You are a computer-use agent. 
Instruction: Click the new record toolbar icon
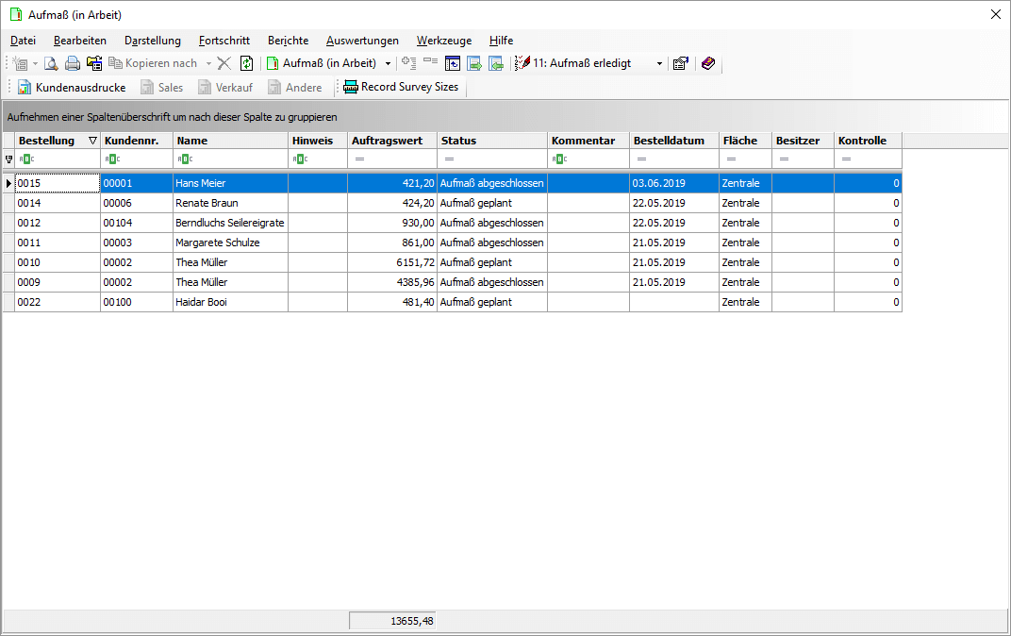20,63
